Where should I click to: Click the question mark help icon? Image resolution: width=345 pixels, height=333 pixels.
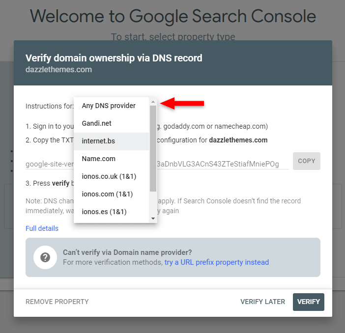pyautogui.click(x=45, y=257)
